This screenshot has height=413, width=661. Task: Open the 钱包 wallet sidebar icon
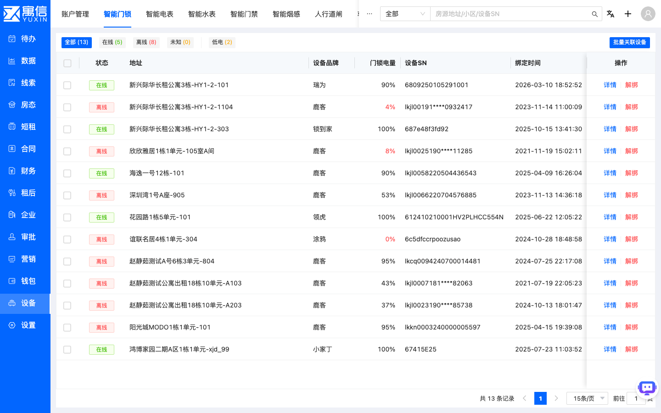[12, 281]
